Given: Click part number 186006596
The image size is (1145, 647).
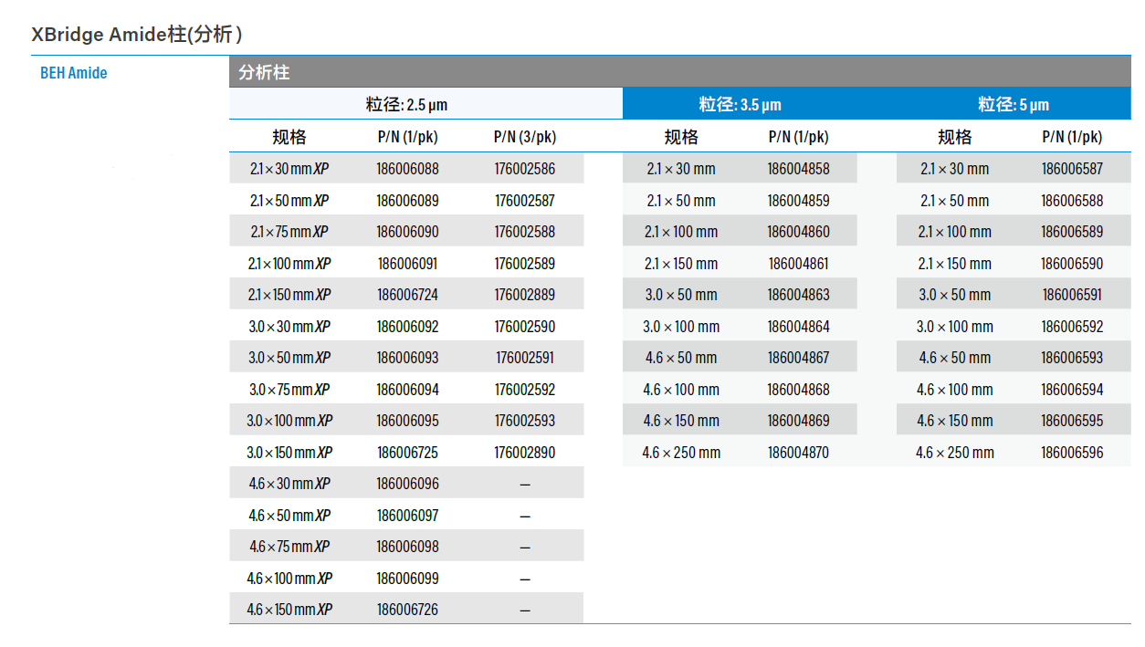Looking at the screenshot, I should tap(1072, 453).
